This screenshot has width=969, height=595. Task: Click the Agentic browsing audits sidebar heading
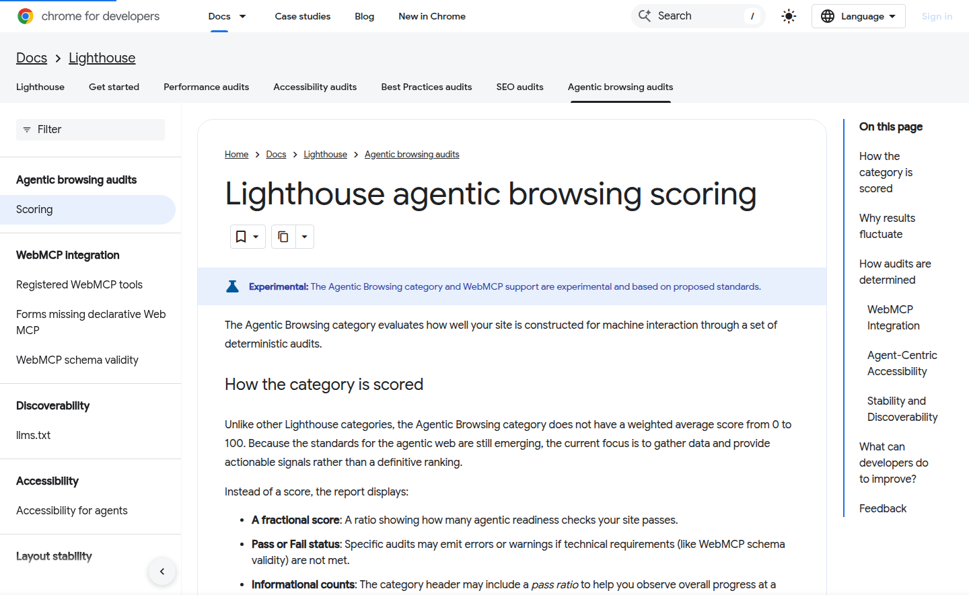coord(76,180)
